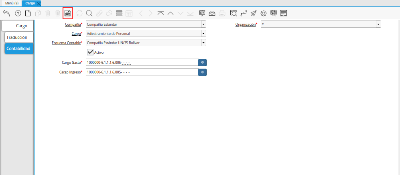Expand the Esquema Contable dropdown arrow
This screenshot has width=400, height=175.
203,43
